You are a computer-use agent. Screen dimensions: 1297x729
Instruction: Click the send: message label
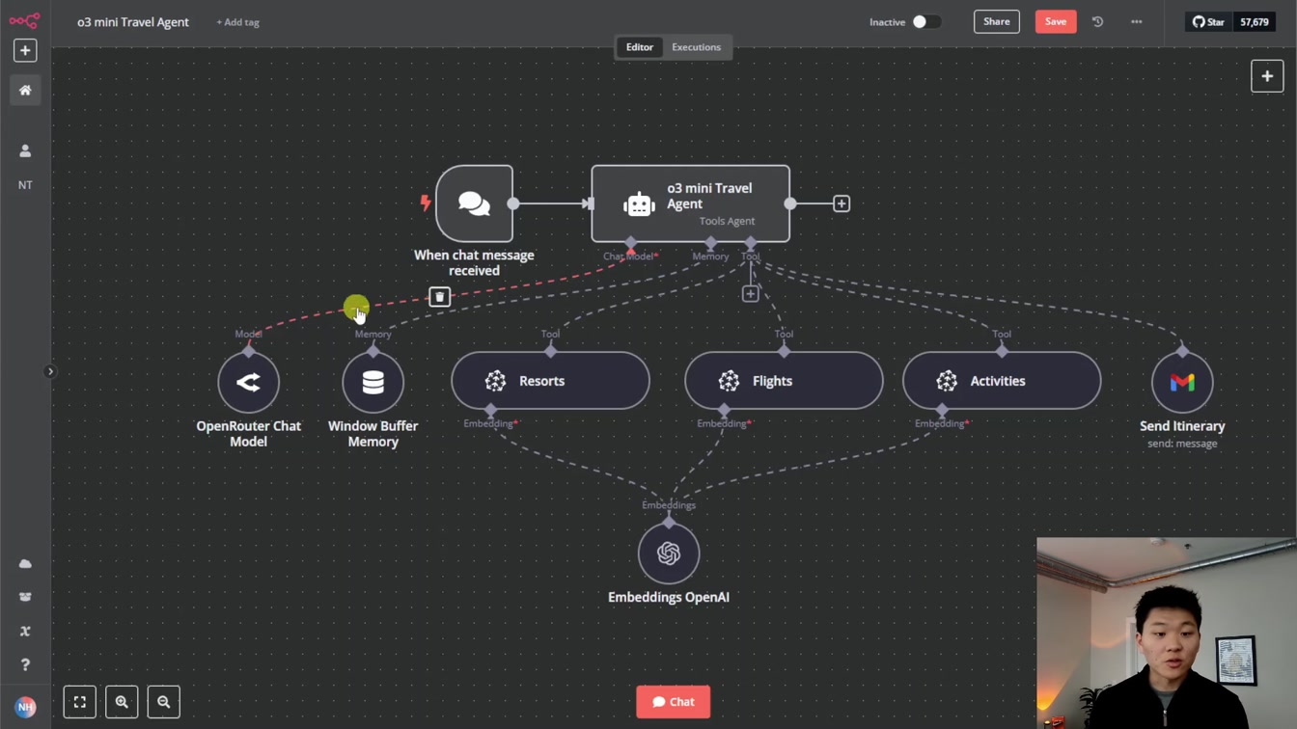pos(1182,444)
